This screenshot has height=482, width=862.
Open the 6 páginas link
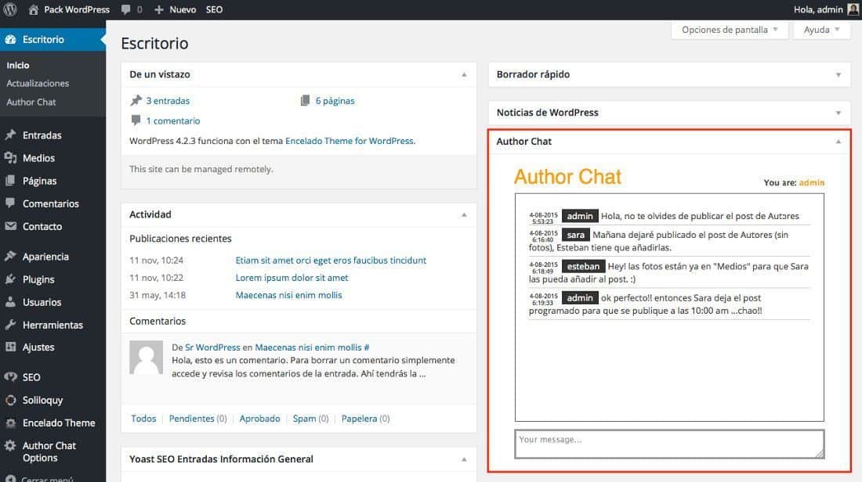[335, 101]
